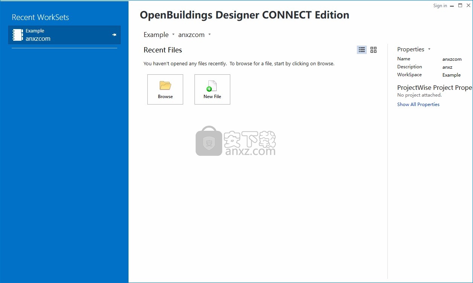The image size is (473, 283).
Task: Open the Example anxzcom recent WorkSet
Action: click(64, 35)
